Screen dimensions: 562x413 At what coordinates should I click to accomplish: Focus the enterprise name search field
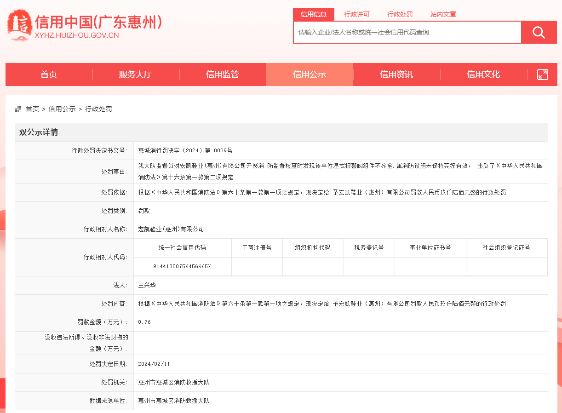coord(407,32)
